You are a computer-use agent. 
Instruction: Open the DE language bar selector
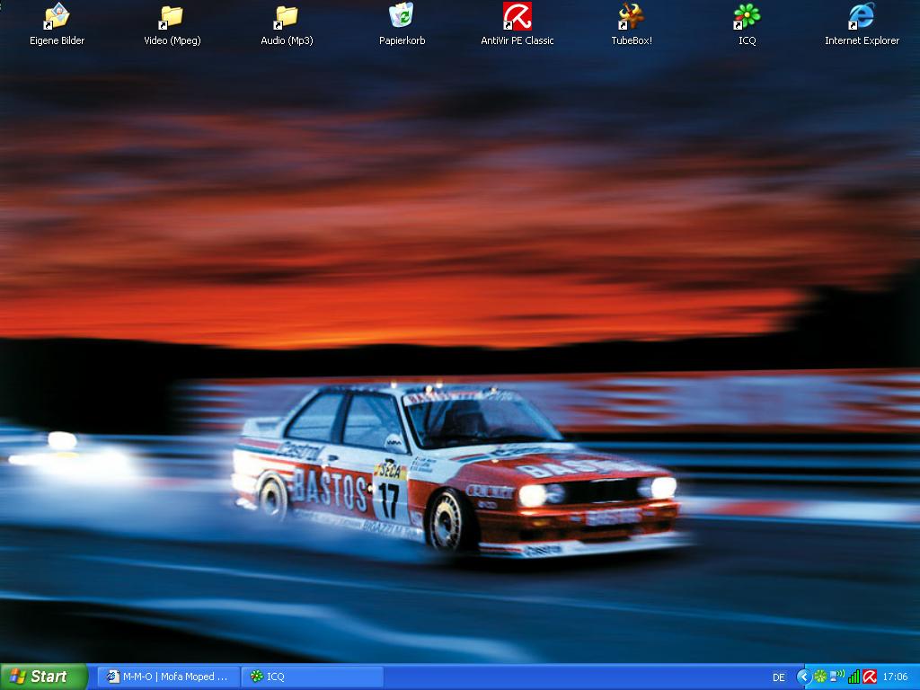coord(778,677)
